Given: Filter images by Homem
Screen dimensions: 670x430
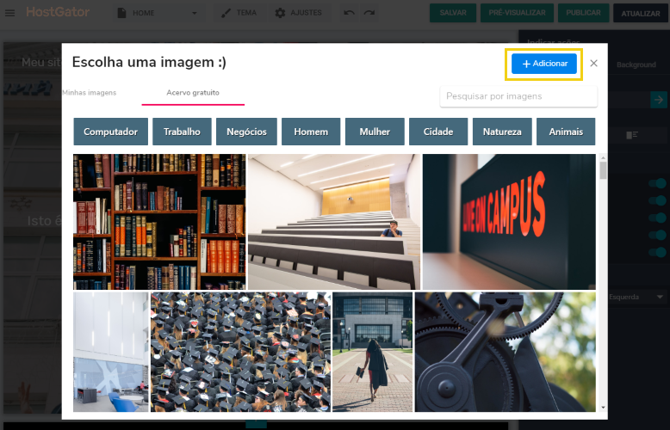Looking at the screenshot, I should [311, 132].
